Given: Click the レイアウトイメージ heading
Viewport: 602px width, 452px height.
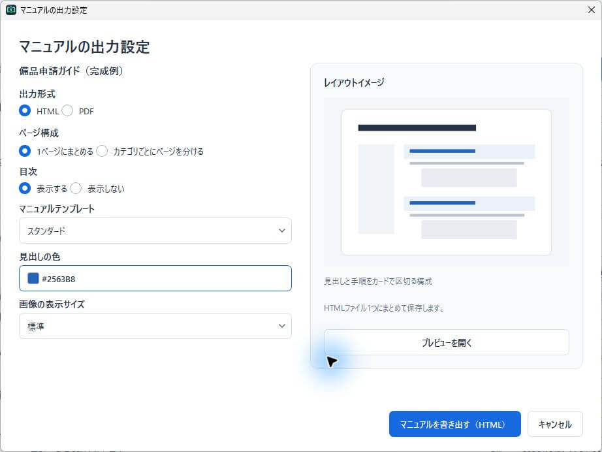Looking at the screenshot, I should [x=354, y=82].
